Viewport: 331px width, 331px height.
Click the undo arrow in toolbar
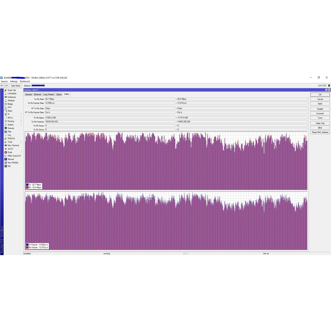coord(2,86)
